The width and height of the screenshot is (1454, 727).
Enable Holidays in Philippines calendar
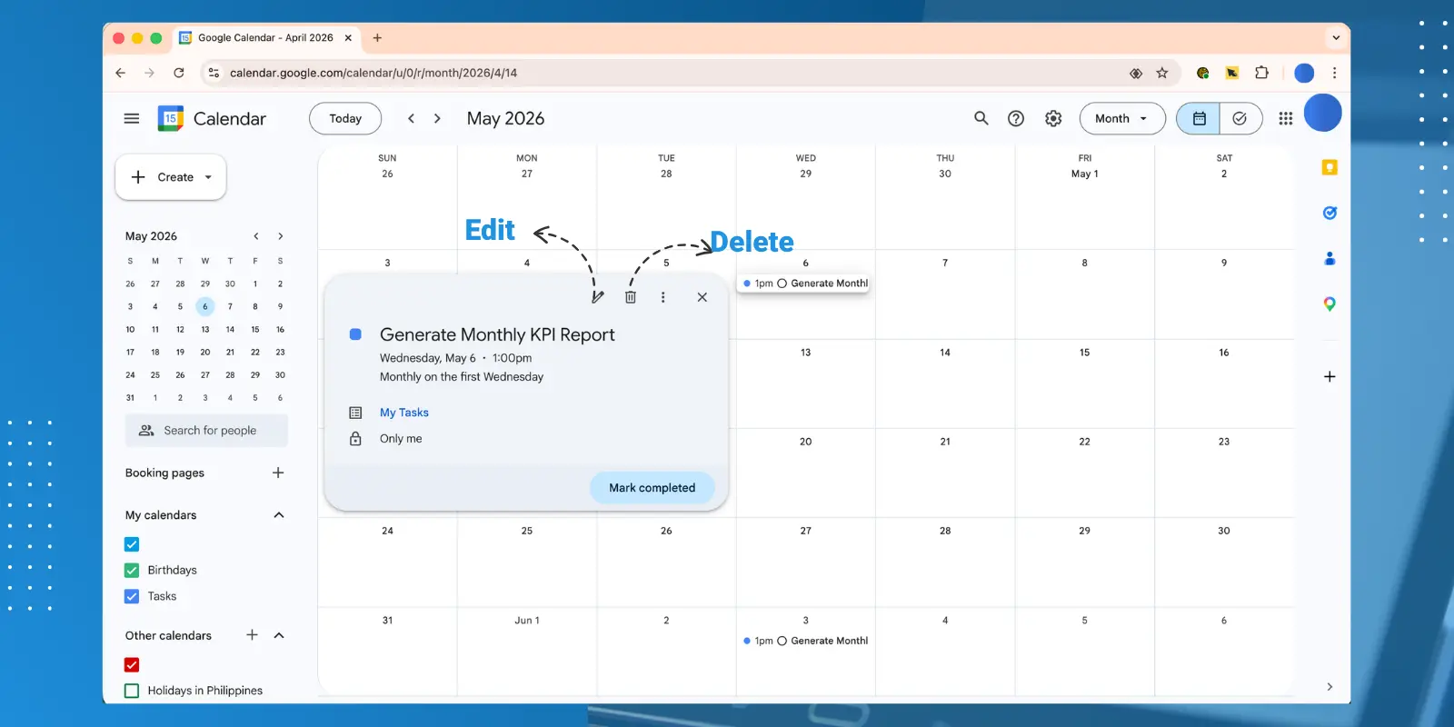[132, 691]
